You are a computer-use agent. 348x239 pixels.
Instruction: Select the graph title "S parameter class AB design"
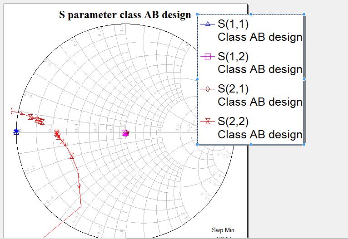125,15
